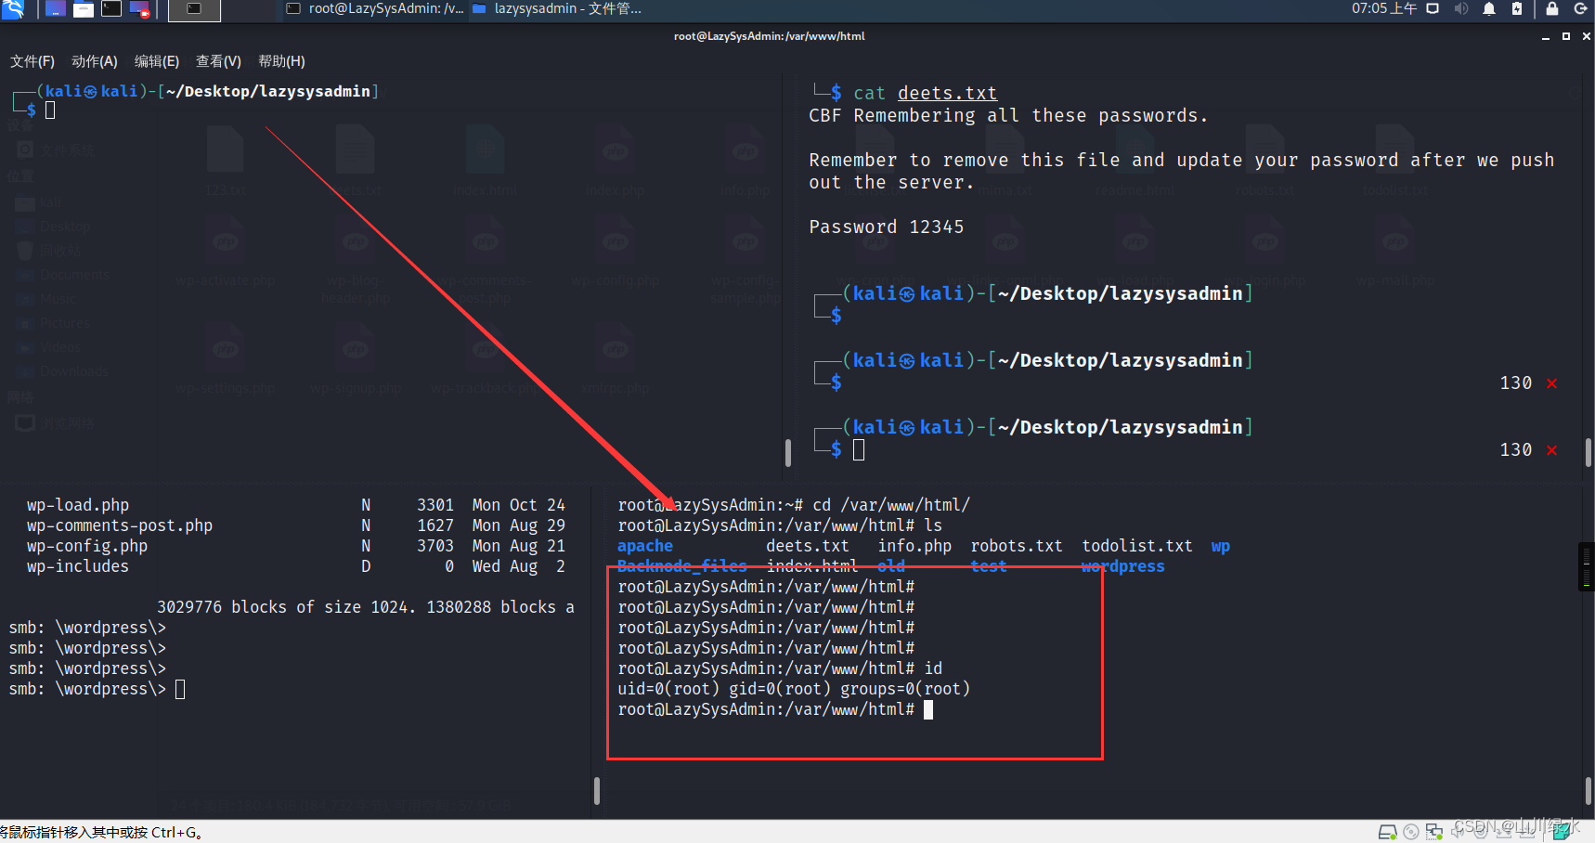This screenshot has width=1595, height=843.
Task: Open the 动作(A) menu
Action: [x=95, y=61]
